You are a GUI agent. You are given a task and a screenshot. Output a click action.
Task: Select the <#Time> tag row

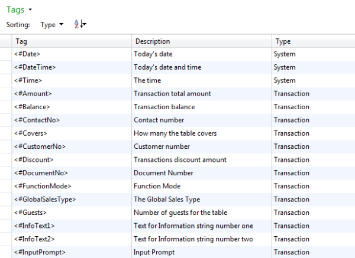[x=28, y=80]
